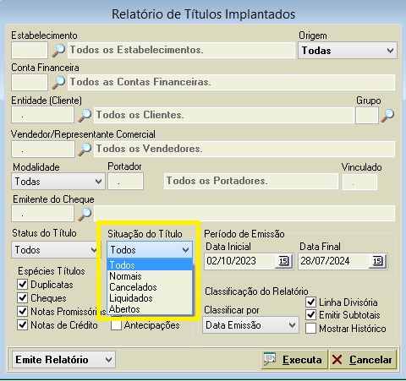
Task: Open the Modalidade combo box
Action: pos(58,182)
